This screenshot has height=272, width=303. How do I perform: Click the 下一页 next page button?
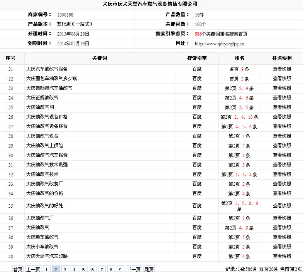pos(134,269)
